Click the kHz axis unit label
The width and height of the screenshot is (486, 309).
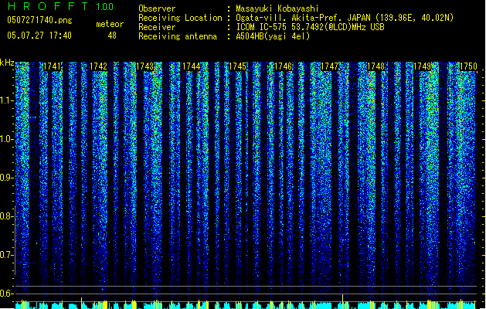7,63
